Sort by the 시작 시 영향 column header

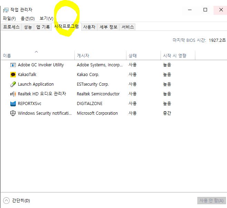point(178,55)
